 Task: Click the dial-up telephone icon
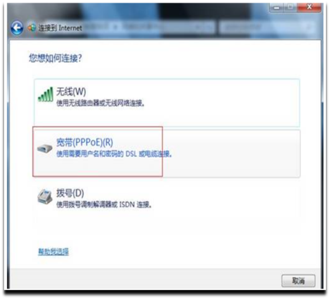point(45,197)
